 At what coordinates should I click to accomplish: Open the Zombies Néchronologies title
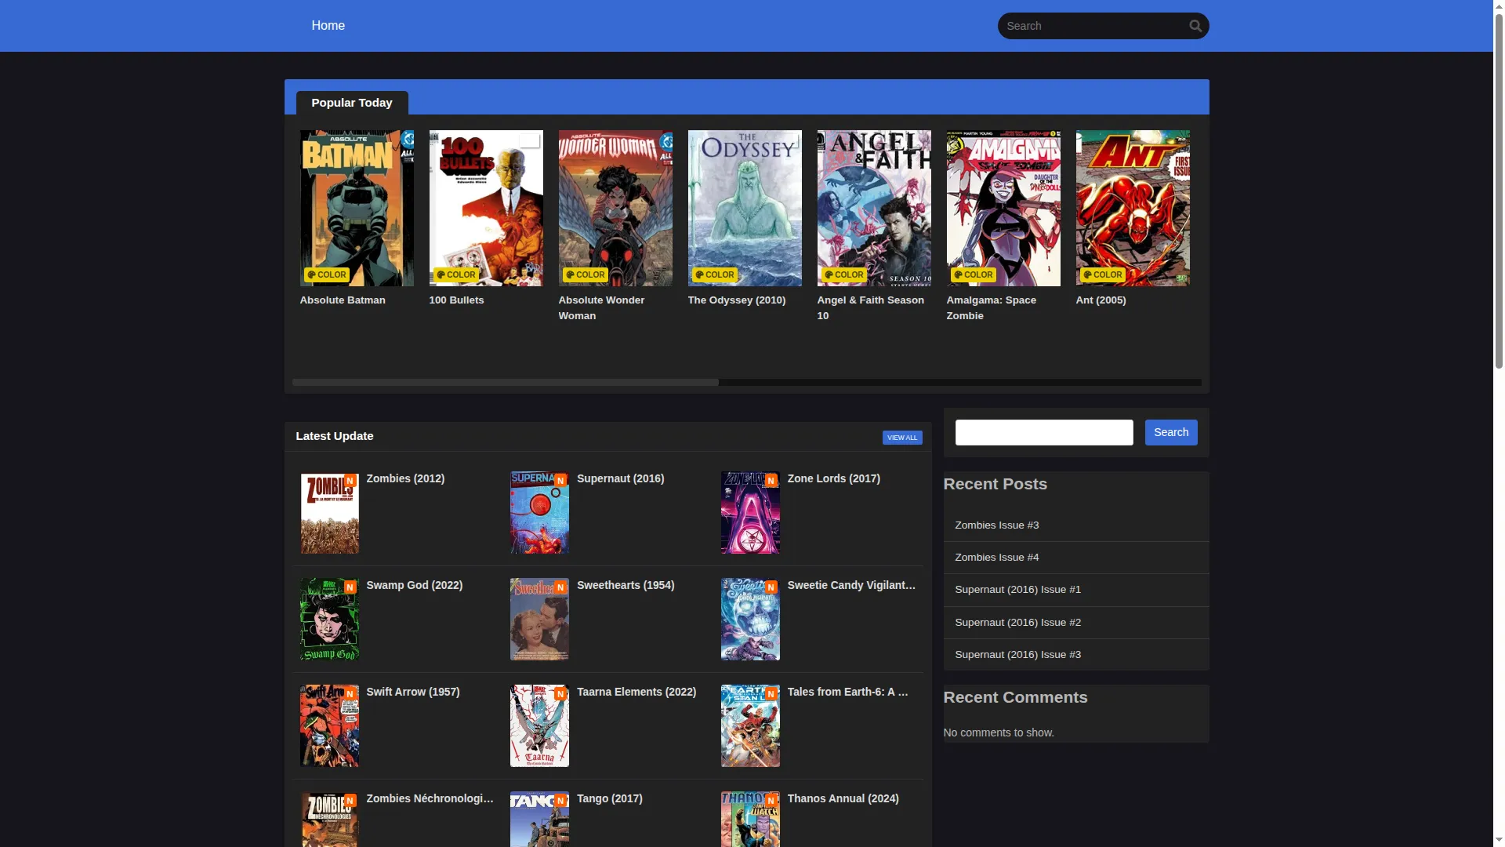(430, 798)
